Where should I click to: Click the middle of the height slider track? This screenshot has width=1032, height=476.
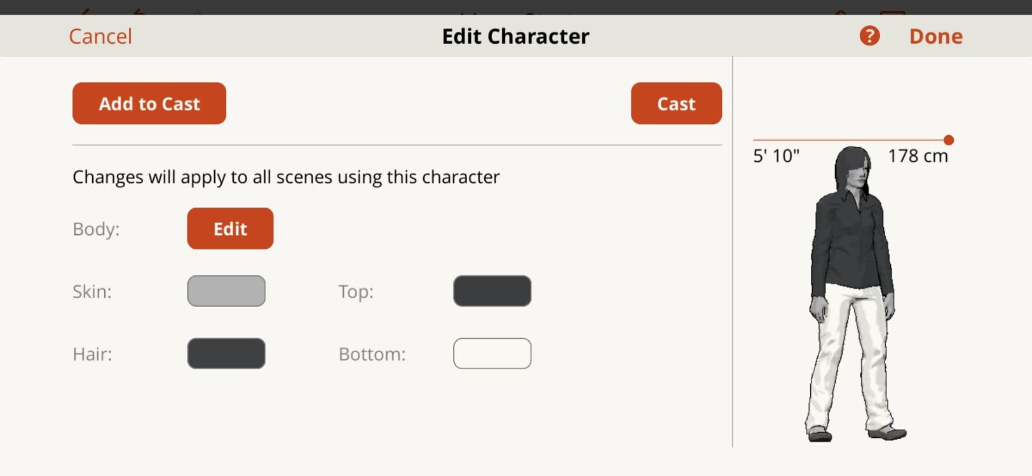(852, 140)
